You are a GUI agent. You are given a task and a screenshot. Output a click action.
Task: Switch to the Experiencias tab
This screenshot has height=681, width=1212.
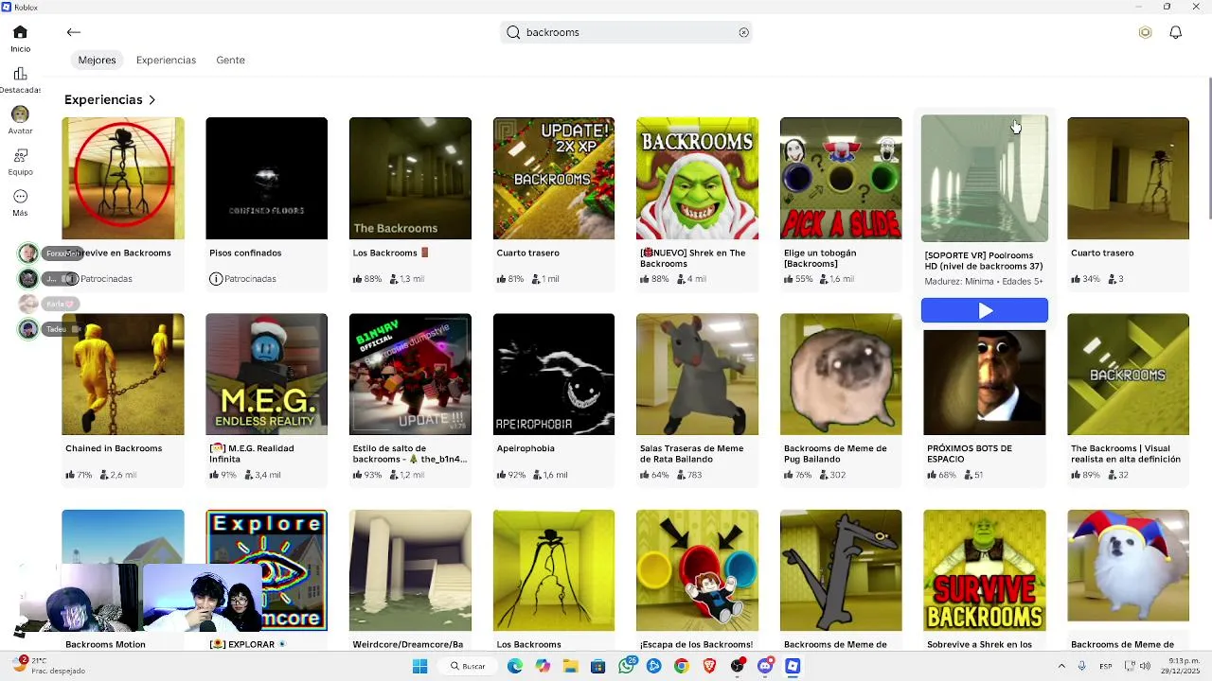coord(166,60)
